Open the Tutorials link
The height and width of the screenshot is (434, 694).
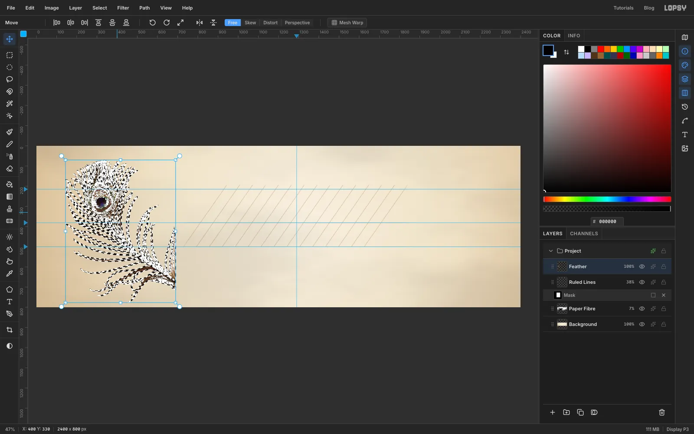[x=623, y=8]
